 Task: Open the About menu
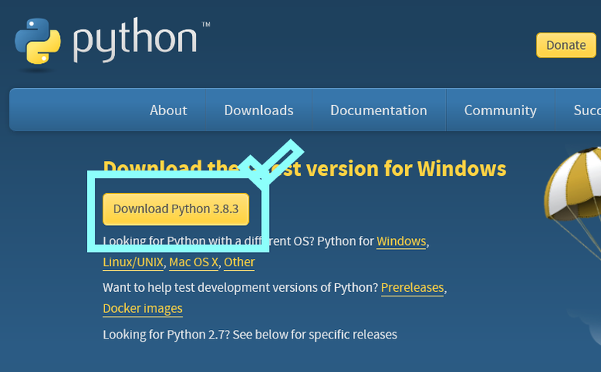click(168, 111)
